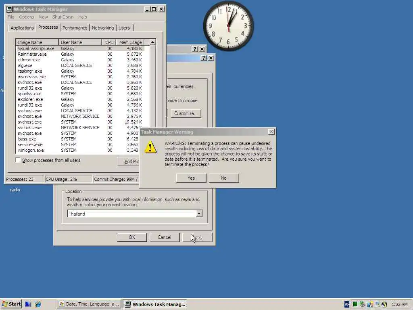Select the services.exe process row
Image resolution: width=413 pixels, height=310 pixels.
point(78,145)
